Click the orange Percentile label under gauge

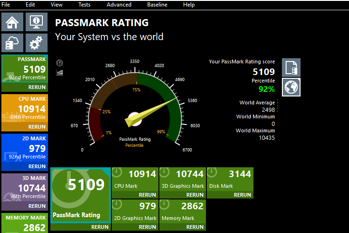click(135, 145)
